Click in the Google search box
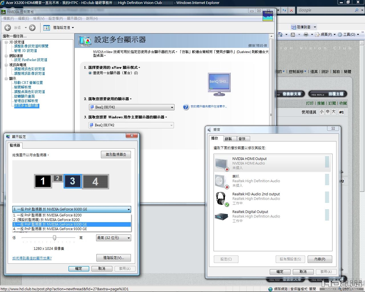 coord(325,10)
